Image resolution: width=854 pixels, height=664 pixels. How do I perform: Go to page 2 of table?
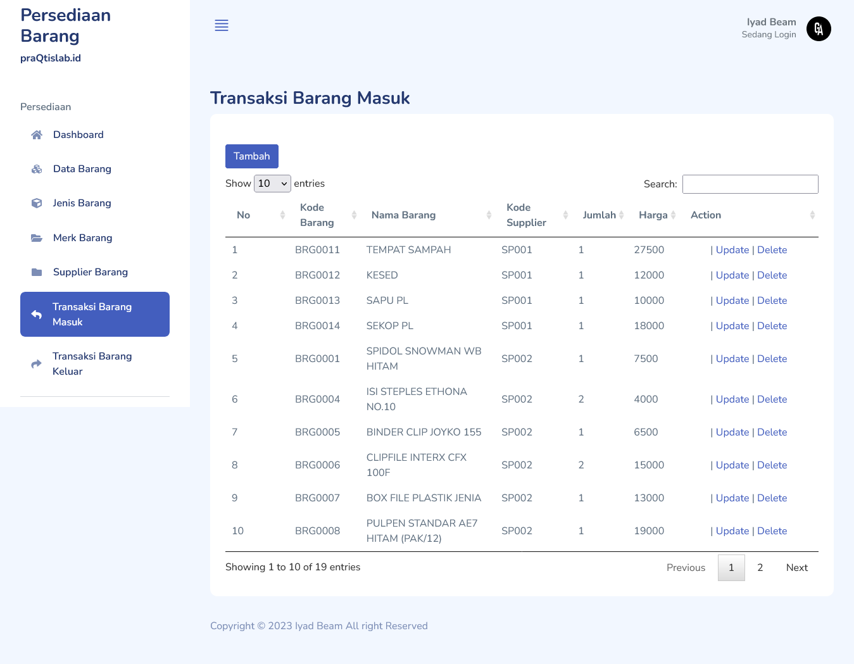tap(760, 568)
